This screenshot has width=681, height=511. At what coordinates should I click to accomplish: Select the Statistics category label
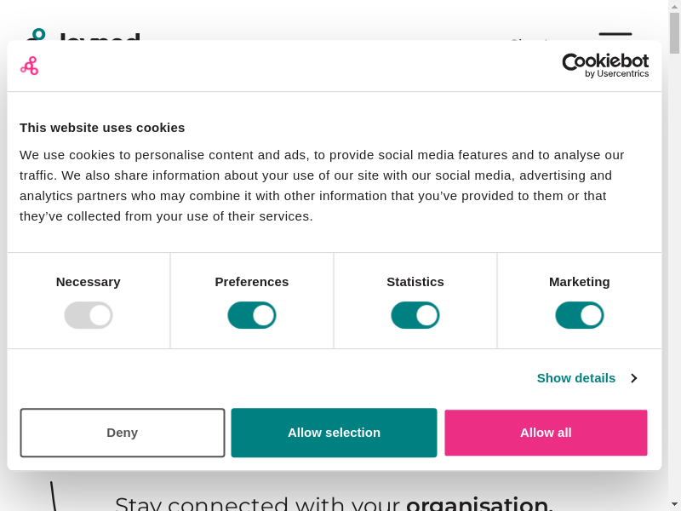tap(415, 282)
